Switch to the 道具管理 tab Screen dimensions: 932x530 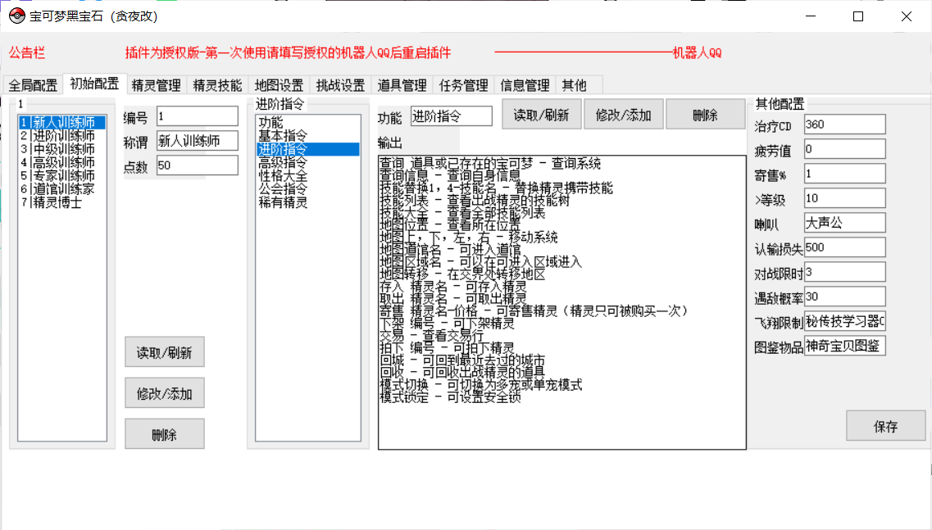tap(402, 85)
